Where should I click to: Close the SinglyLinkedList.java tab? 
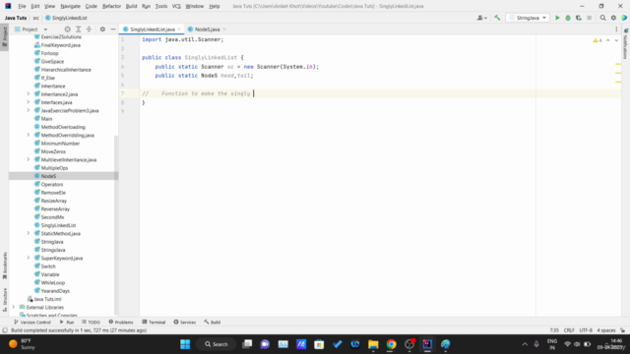[179, 29]
